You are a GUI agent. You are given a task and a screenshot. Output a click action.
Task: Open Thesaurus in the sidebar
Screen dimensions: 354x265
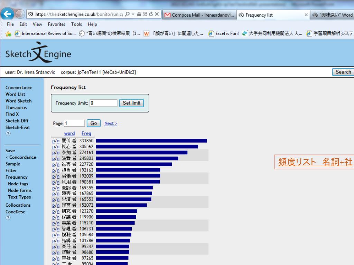pyautogui.click(x=16, y=108)
